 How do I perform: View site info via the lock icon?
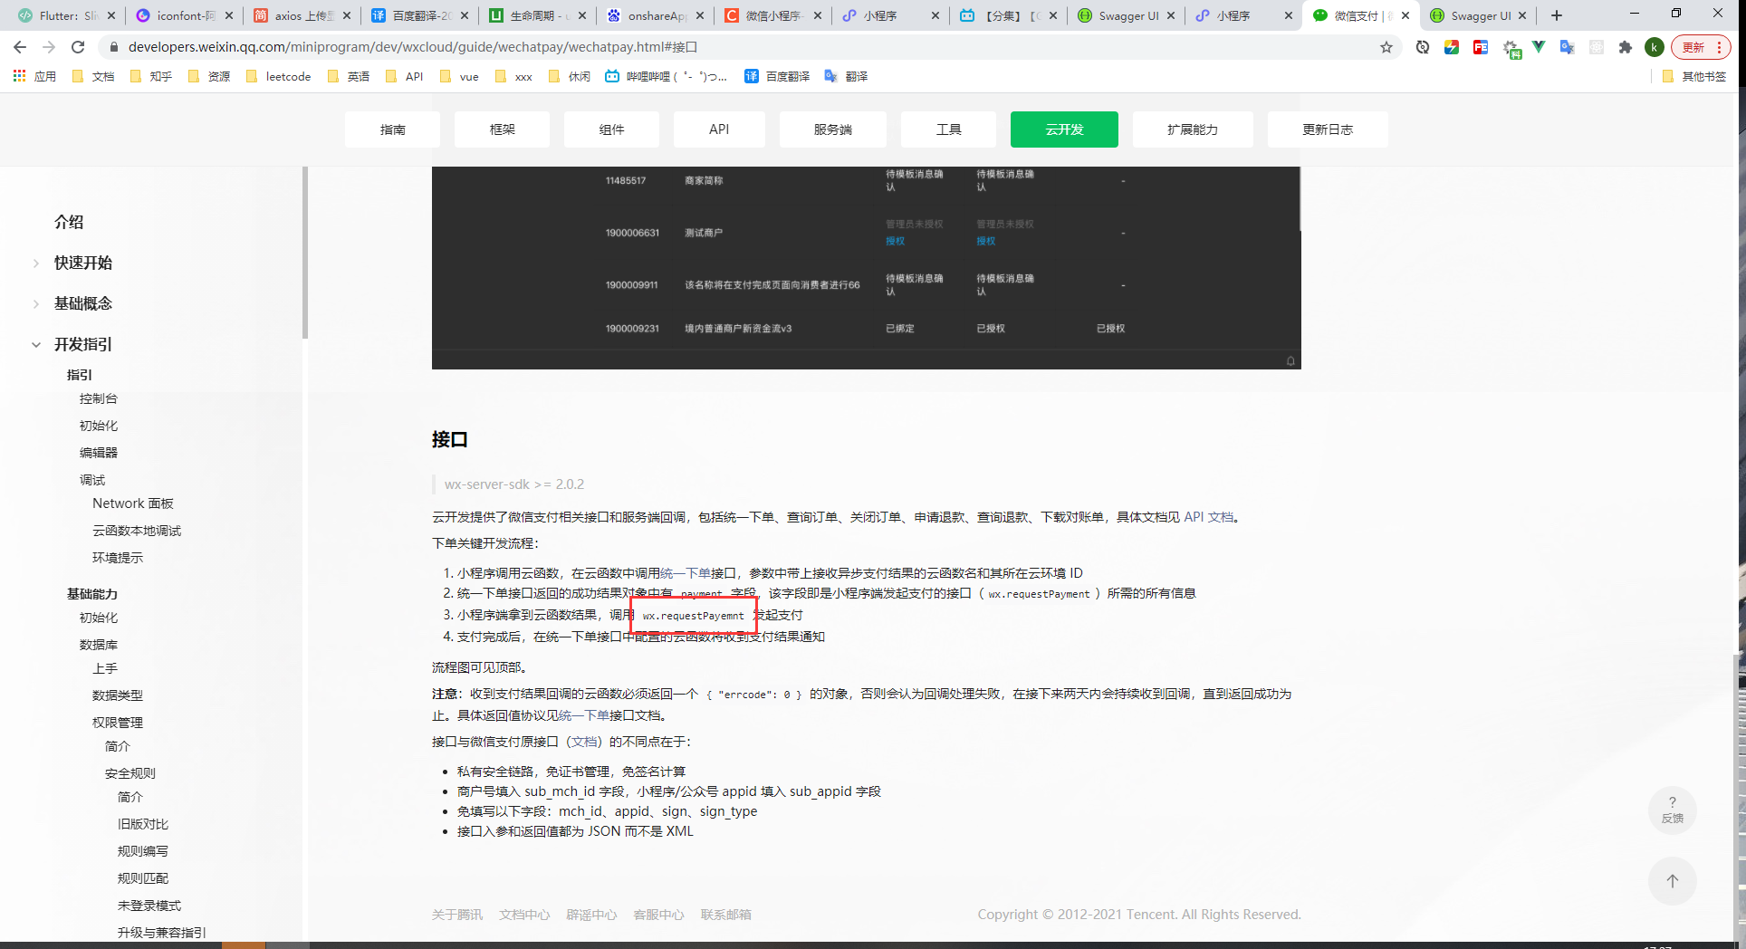(x=114, y=47)
